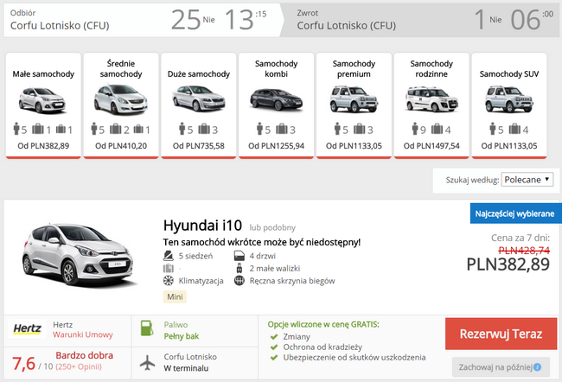Click the PLN382,89 total price

click(x=508, y=264)
